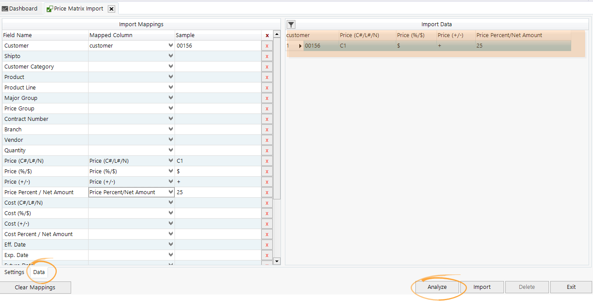This screenshot has width=593, height=305.
Task: Click the Analyze button
Action: (437, 287)
